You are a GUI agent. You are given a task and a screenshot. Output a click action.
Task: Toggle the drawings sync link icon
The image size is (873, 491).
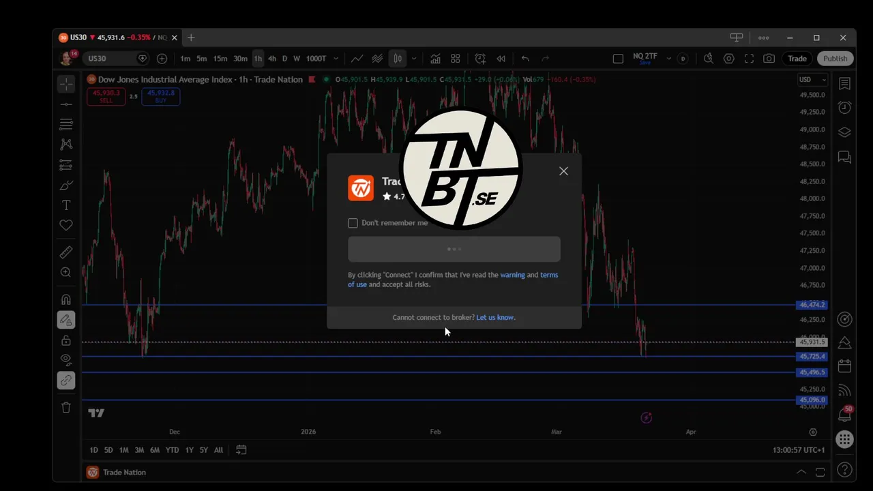pyautogui.click(x=66, y=381)
